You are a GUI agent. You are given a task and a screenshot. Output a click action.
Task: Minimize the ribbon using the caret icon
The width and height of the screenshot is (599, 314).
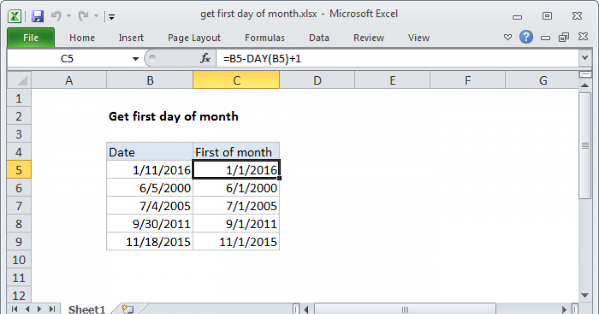(508, 38)
